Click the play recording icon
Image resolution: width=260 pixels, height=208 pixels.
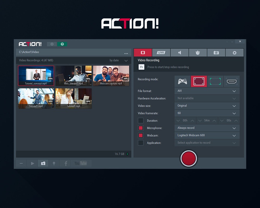(x=32, y=163)
